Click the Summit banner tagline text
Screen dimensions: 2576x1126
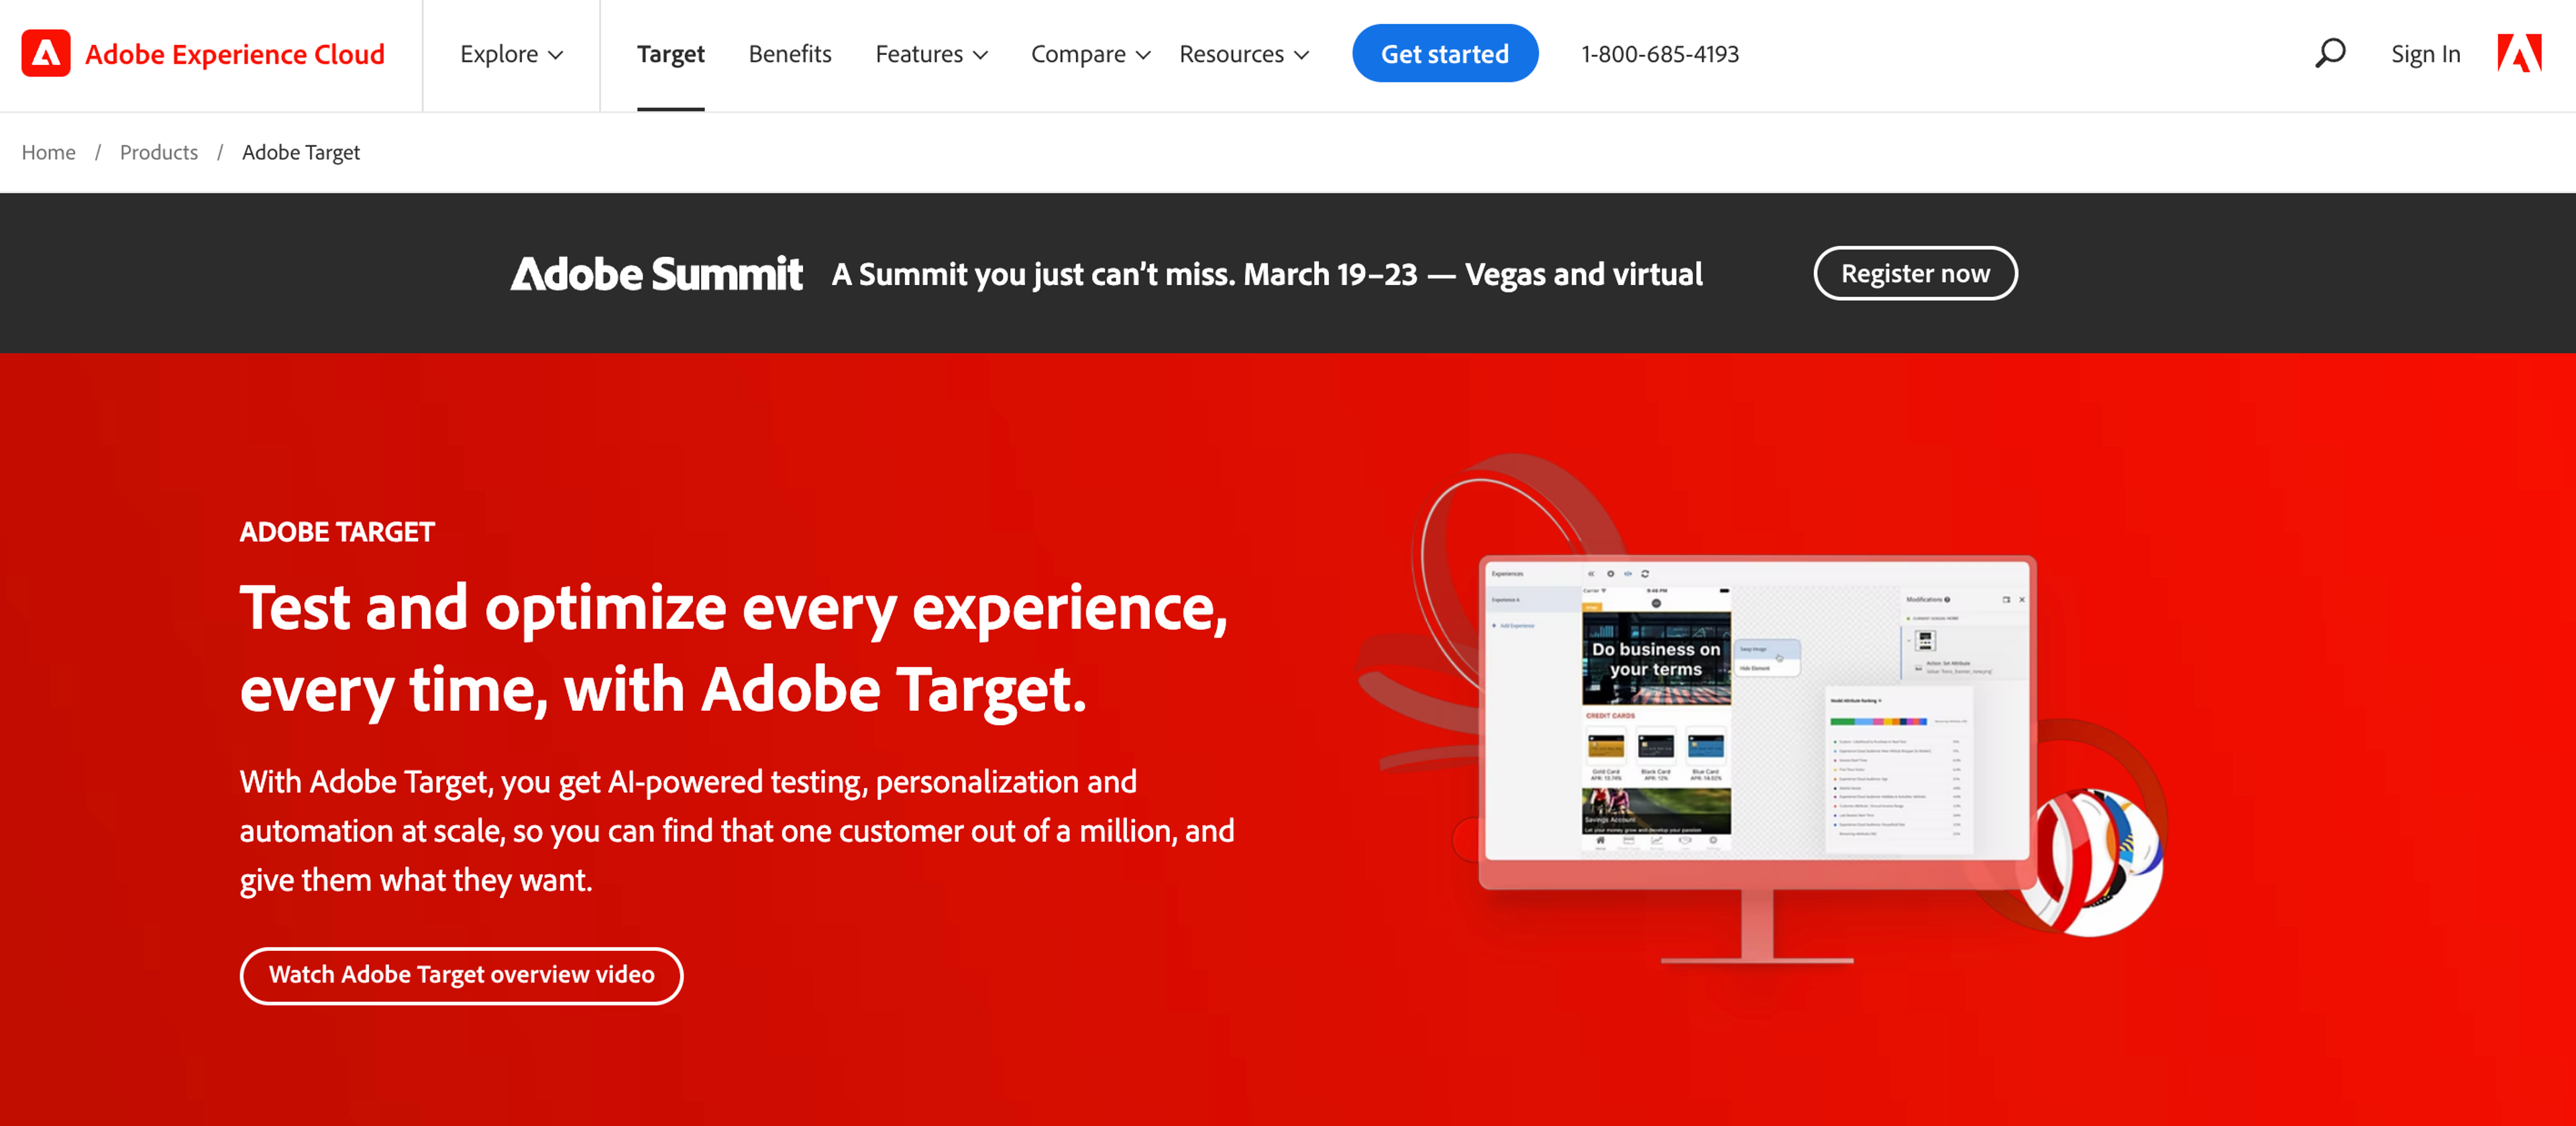point(1266,274)
